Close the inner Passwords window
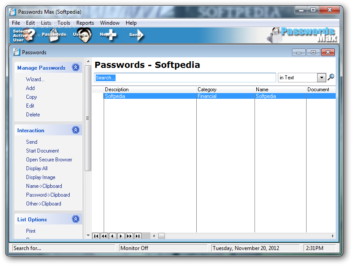Image resolution: width=352 pixels, height=265 pixels. pyautogui.click(x=328, y=52)
